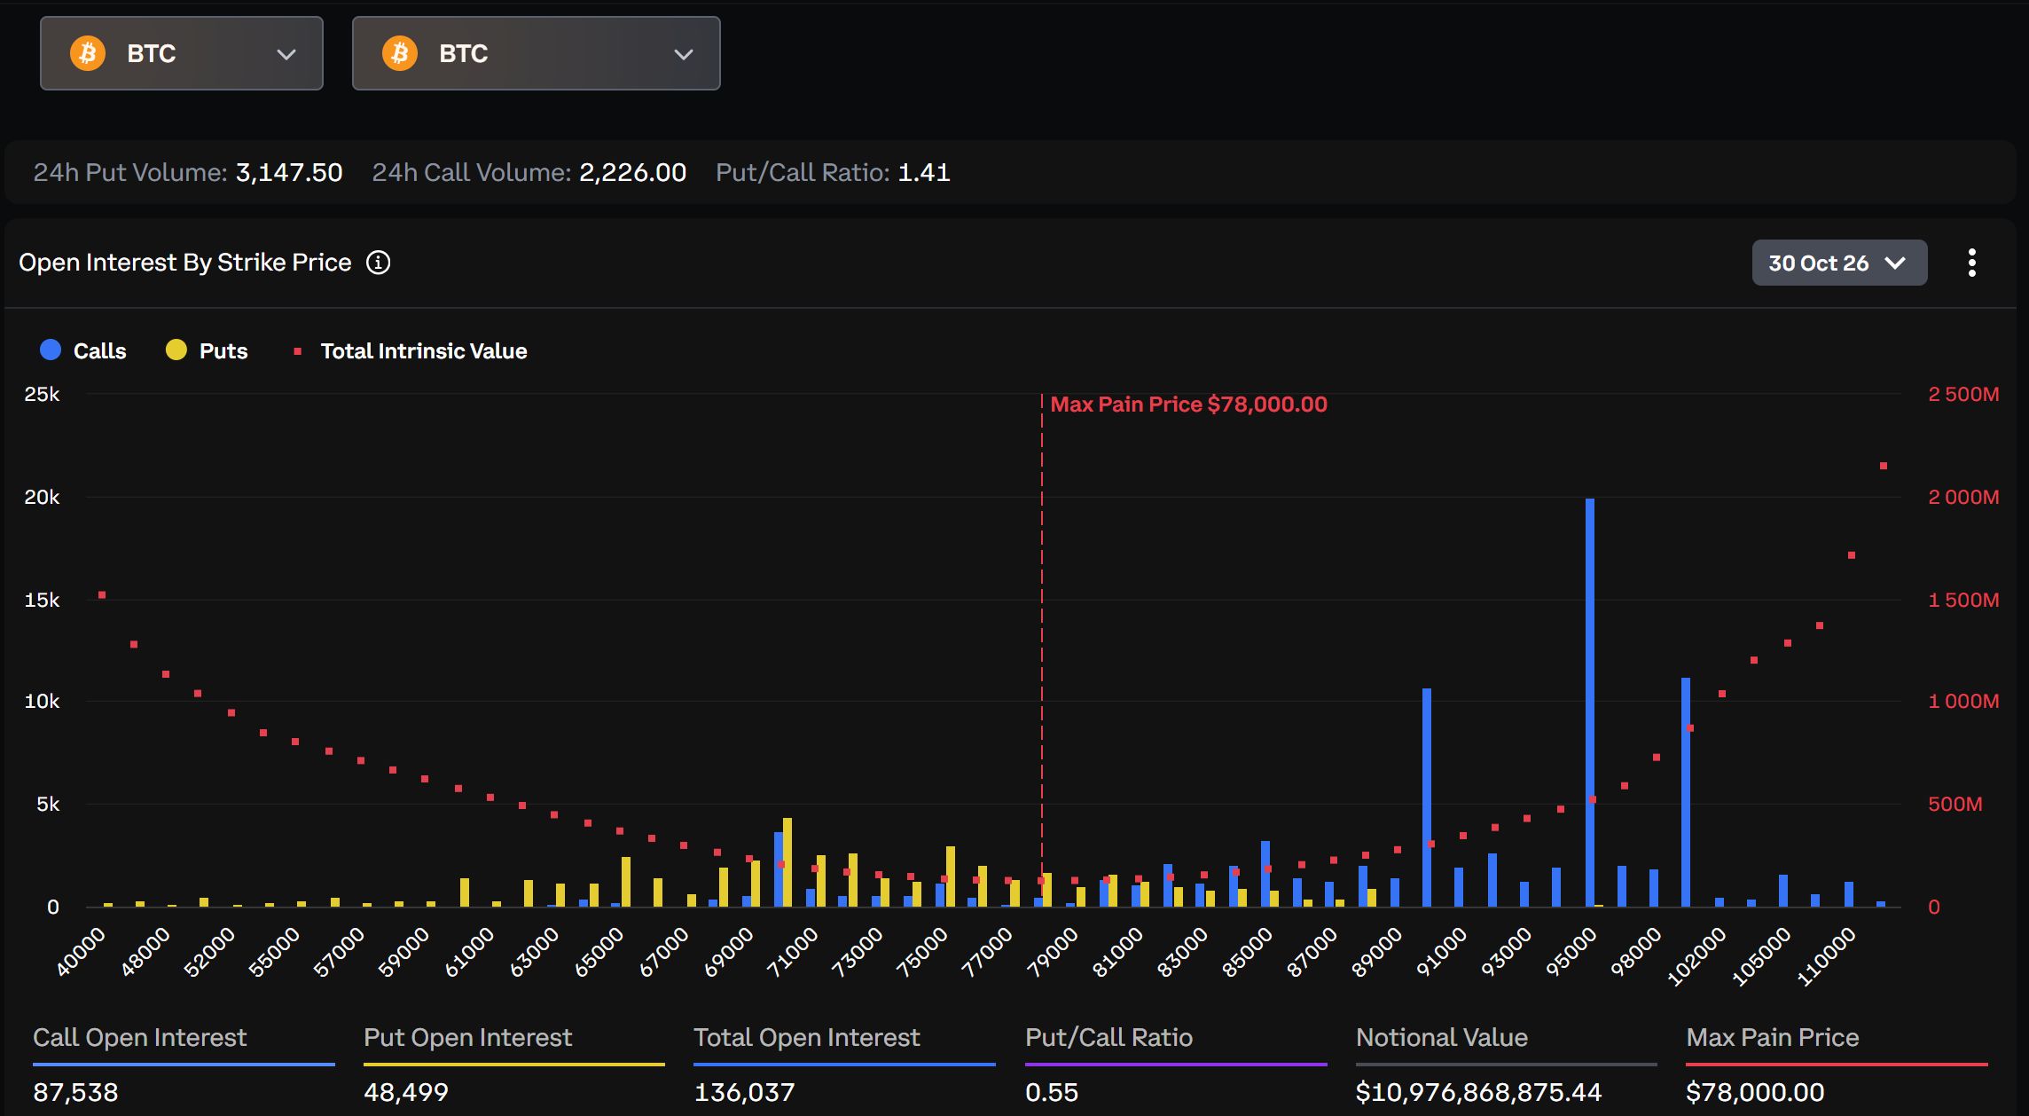Click the $10,976,868,875.44 notional value
2029x1116 pixels.
tap(1478, 1092)
